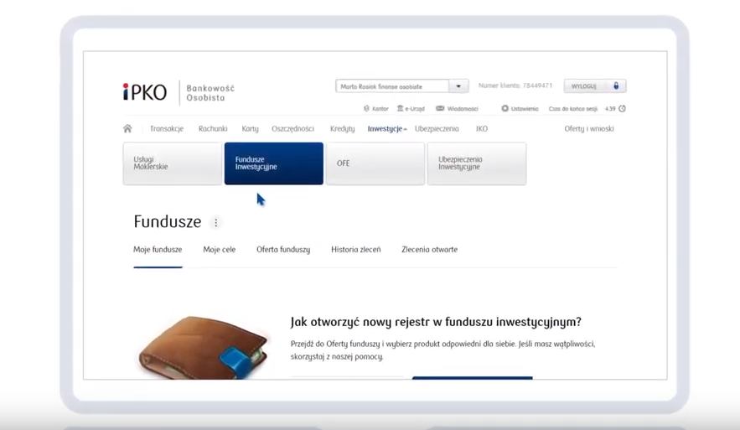Switch to Historia zleceń tab
Screen dimensions: 740x430
[x=355, y=250]
